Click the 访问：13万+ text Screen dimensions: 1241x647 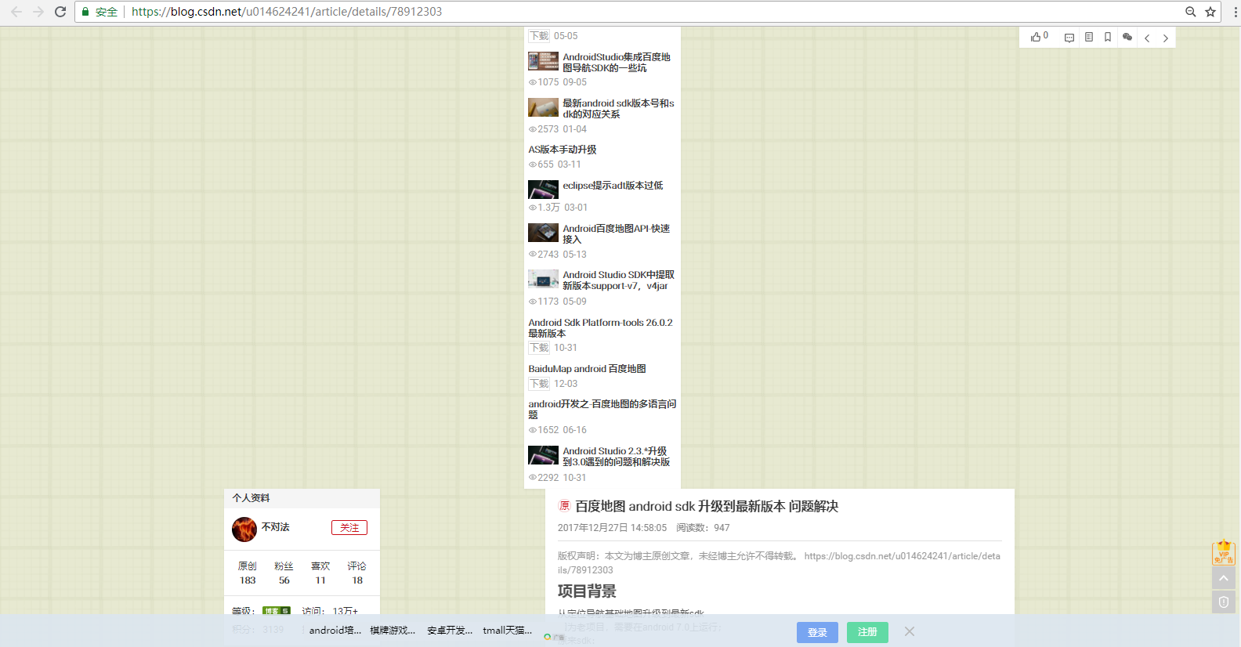point(330,611)
